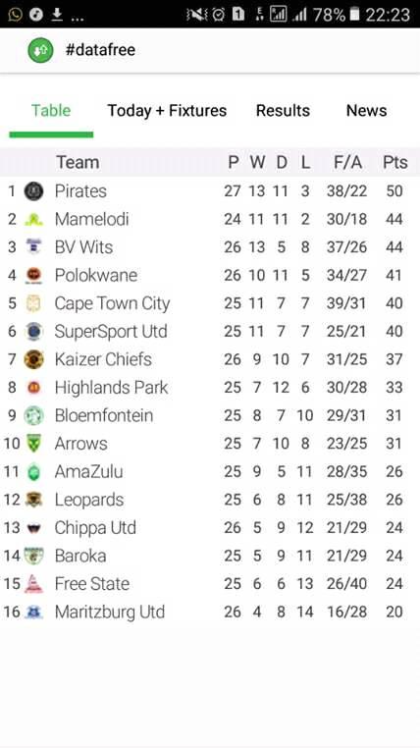The image size is (420, 748).
Task: Tap the SuperSport Utd team name
Action: 111,331
